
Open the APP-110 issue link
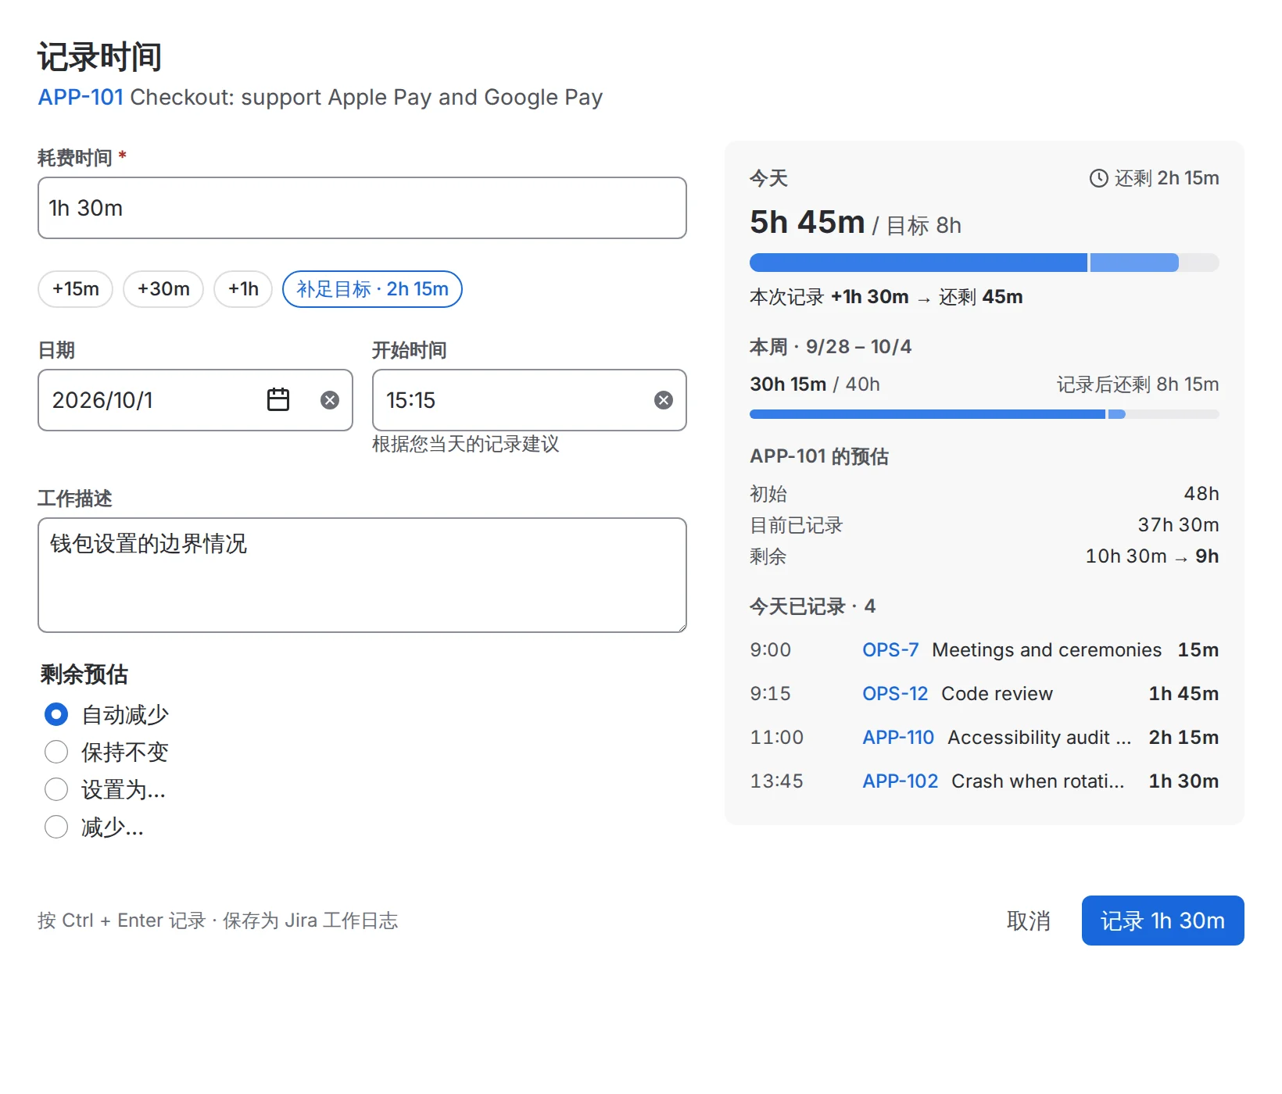pyautogui.click(x=898, y=738)
